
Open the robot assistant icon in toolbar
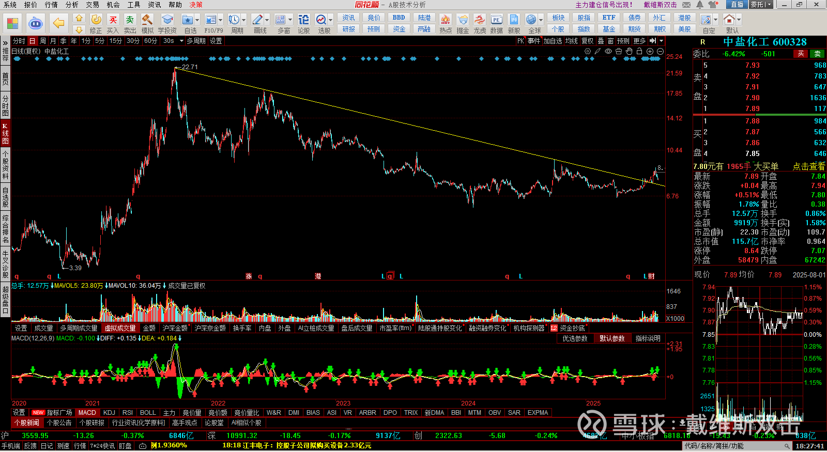point(35,23)
